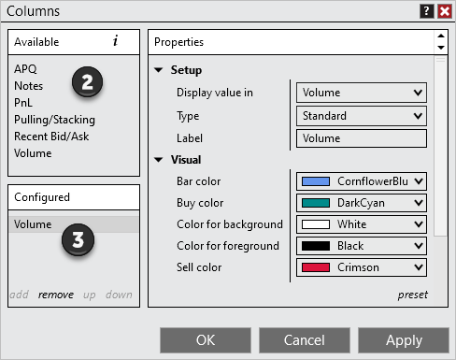Image resolution: width=456 pixels, height=360 pixels.
Task: Click the Properties scroll up arrow
Action: click(x=441, y=36)
